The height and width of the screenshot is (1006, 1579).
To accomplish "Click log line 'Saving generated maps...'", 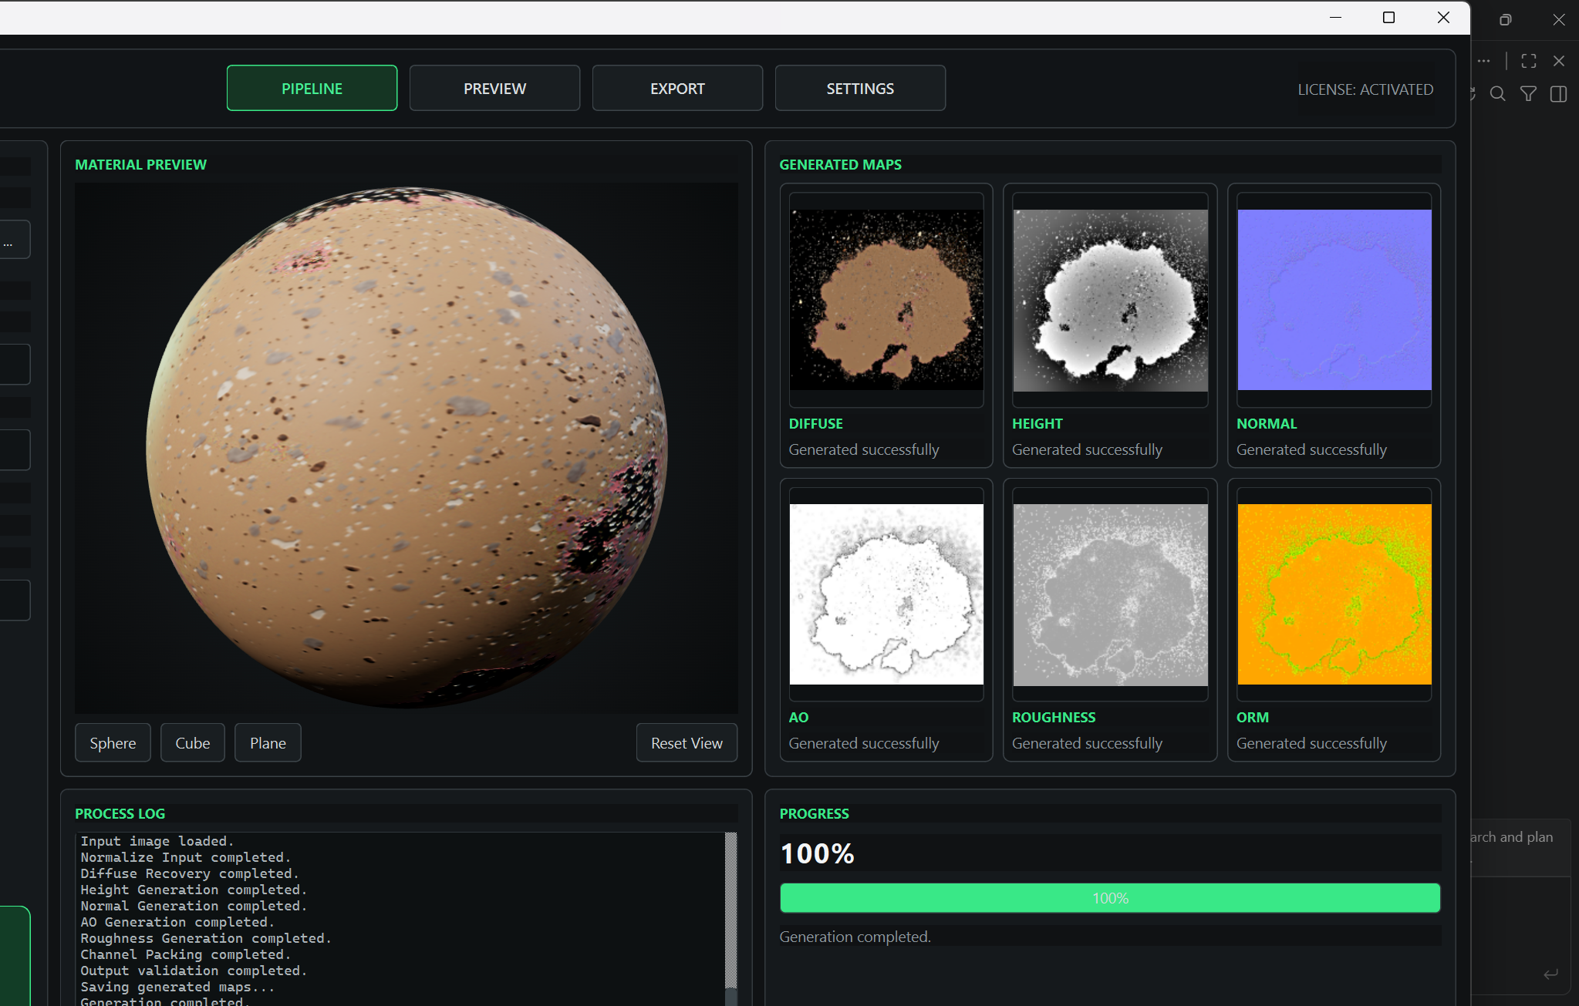I will 177,987.
